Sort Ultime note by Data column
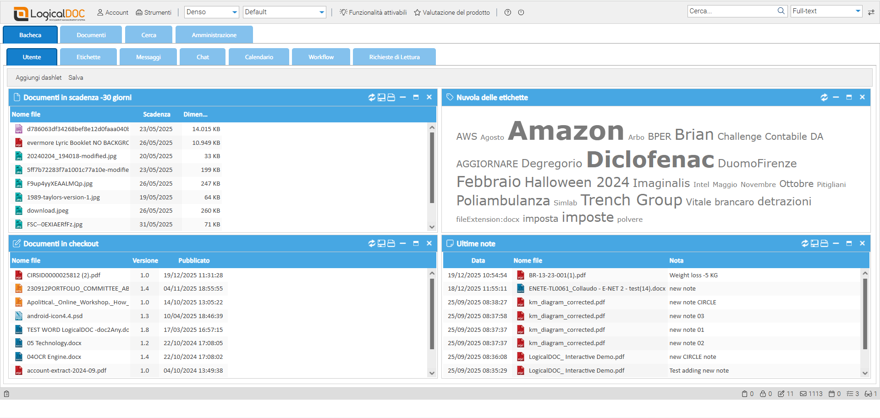880x418 pixels. (478, 260)
